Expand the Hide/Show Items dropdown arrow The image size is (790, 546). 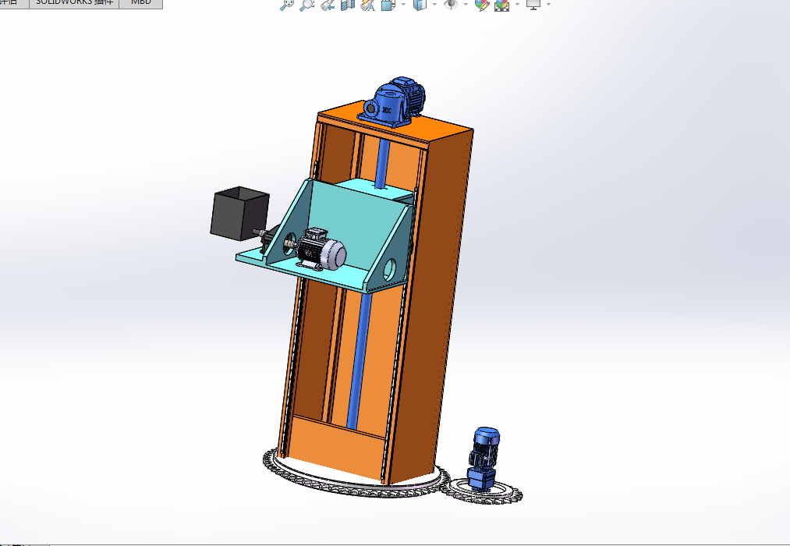[466, 5]
